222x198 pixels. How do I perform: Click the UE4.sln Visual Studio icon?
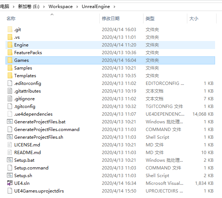(x=10, y=183)
